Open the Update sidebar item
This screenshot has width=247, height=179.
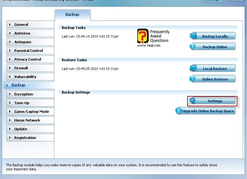(x=30, y=129)
